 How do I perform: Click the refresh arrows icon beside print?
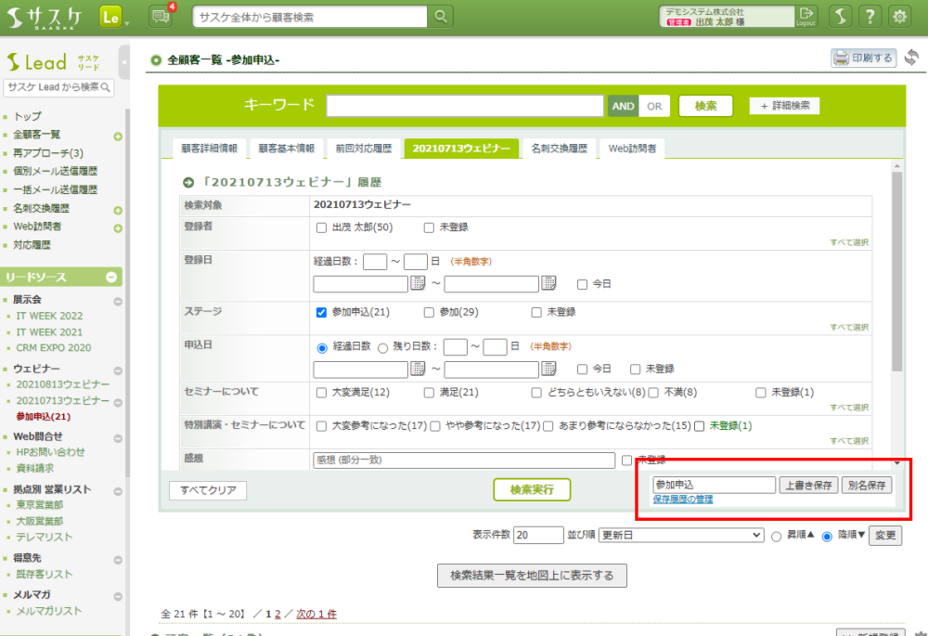910,58
